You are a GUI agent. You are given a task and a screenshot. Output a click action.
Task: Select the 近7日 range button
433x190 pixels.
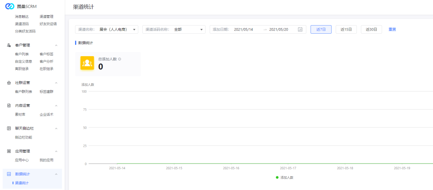[x=321, y=30]
